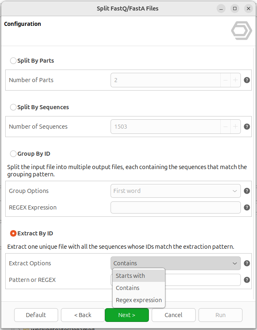Open help for Pattern or REGEX
The height and width of the screenshot is (330, 257).
click(x=247, y=280)
